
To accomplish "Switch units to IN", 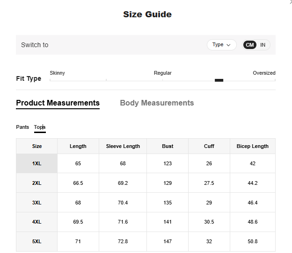I will (263, 45).
